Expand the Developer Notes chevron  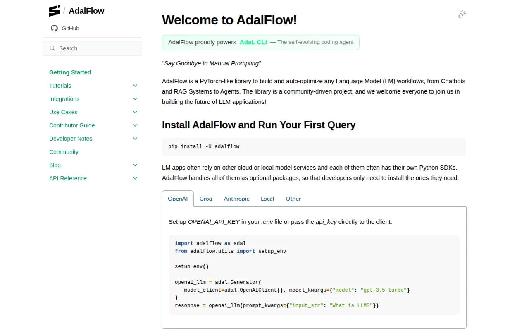[135, 139]
